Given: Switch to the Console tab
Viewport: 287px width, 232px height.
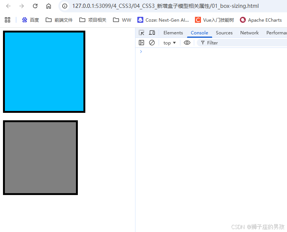Looking at the screenshot, I should (199, 33).
